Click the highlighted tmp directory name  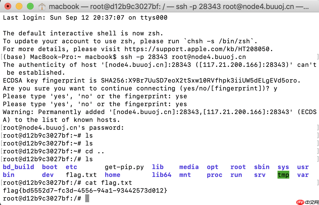[283, 175]
